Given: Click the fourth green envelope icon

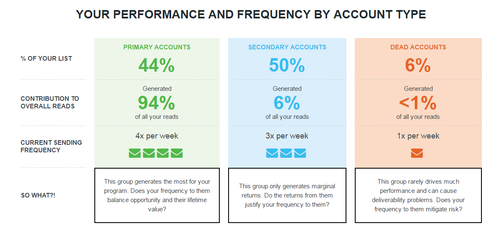Looking at the screenshot, I should point(177,154).
